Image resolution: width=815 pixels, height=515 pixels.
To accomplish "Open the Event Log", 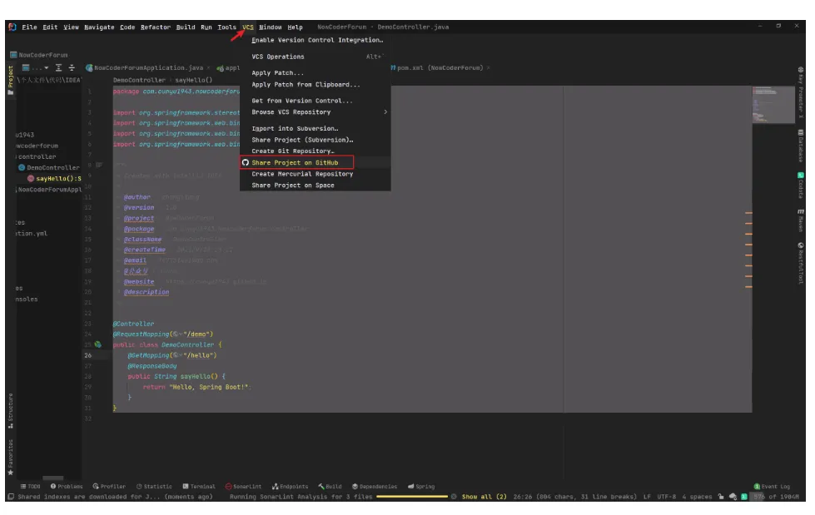I will tap(772, 487).
